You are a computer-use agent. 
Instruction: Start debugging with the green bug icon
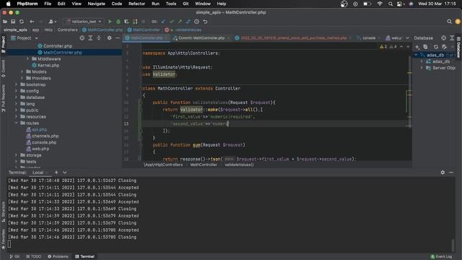pyautogui.click(x=118, y=22)
